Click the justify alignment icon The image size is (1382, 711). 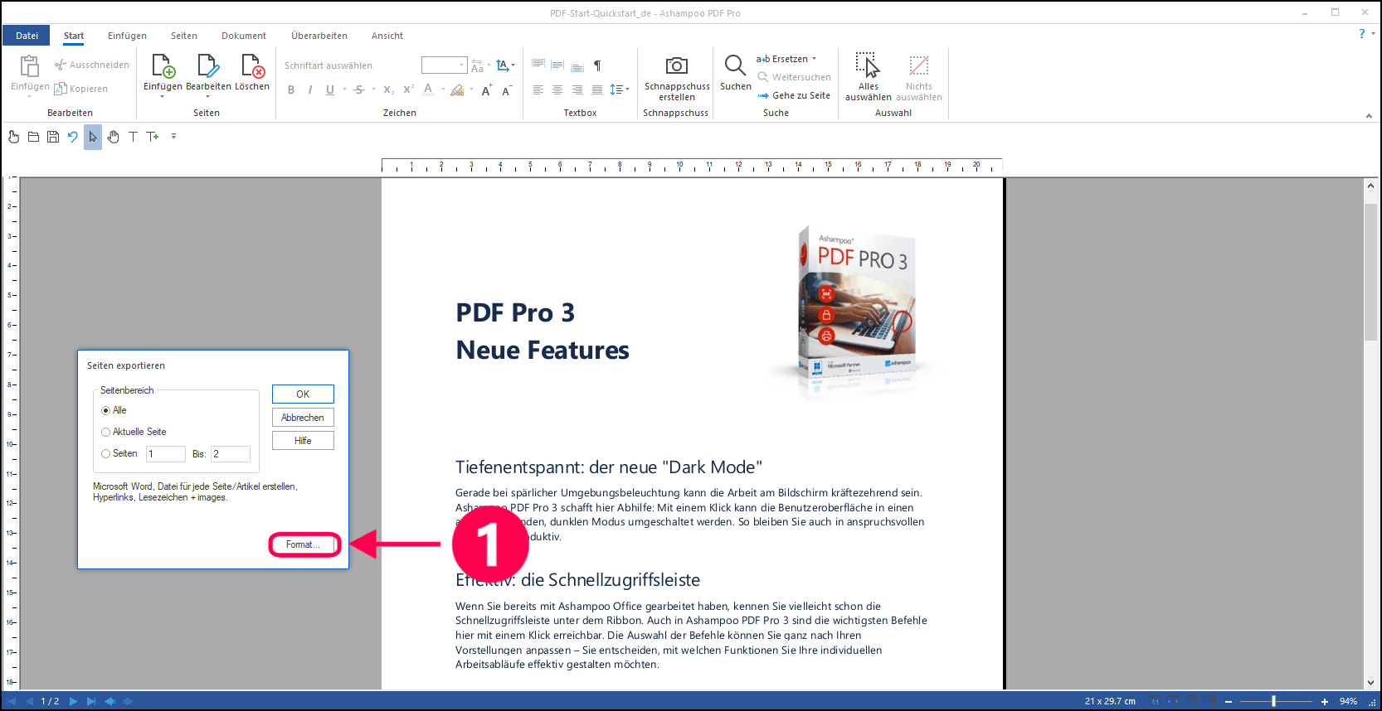(597, 89)
